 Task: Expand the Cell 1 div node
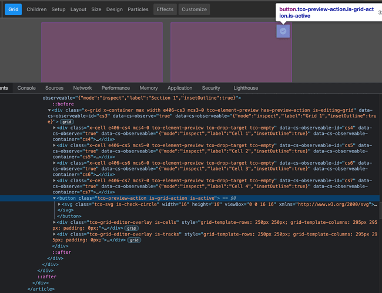pos(55,127)
